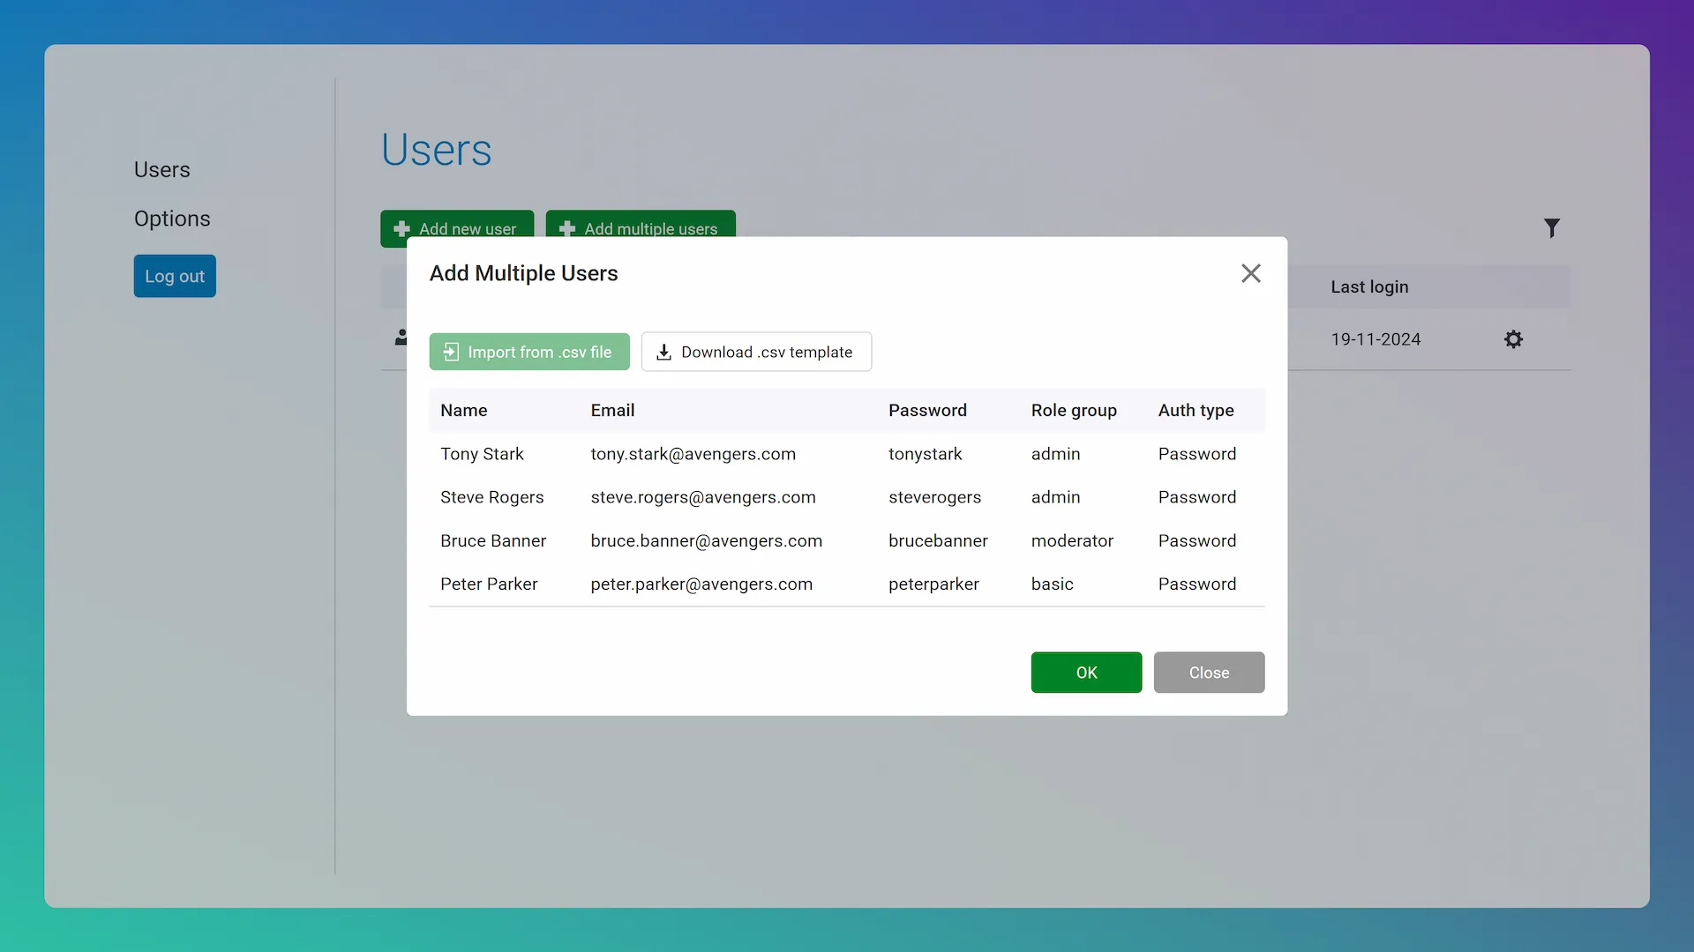Select the Bruce Banner name cell
This screenshot has width=1694, height=952.
(x=493, y=540)
